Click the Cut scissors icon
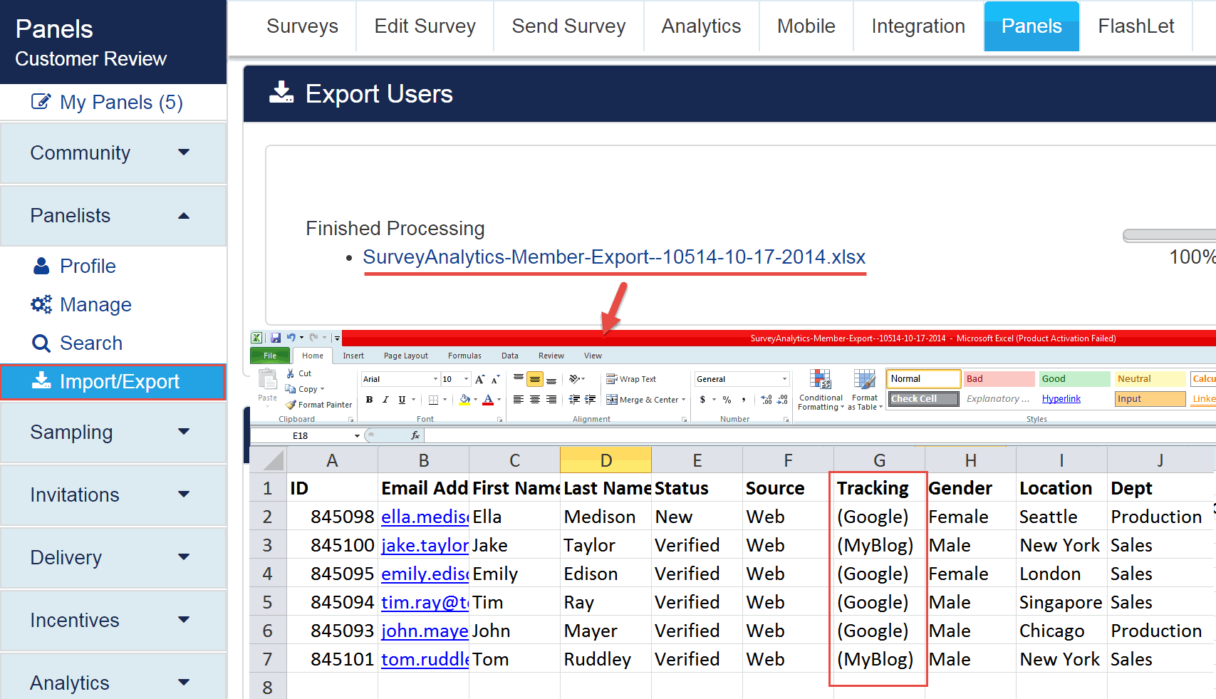Image resolution: width=1216 pixels, height=699 pixels. [291, 373]
